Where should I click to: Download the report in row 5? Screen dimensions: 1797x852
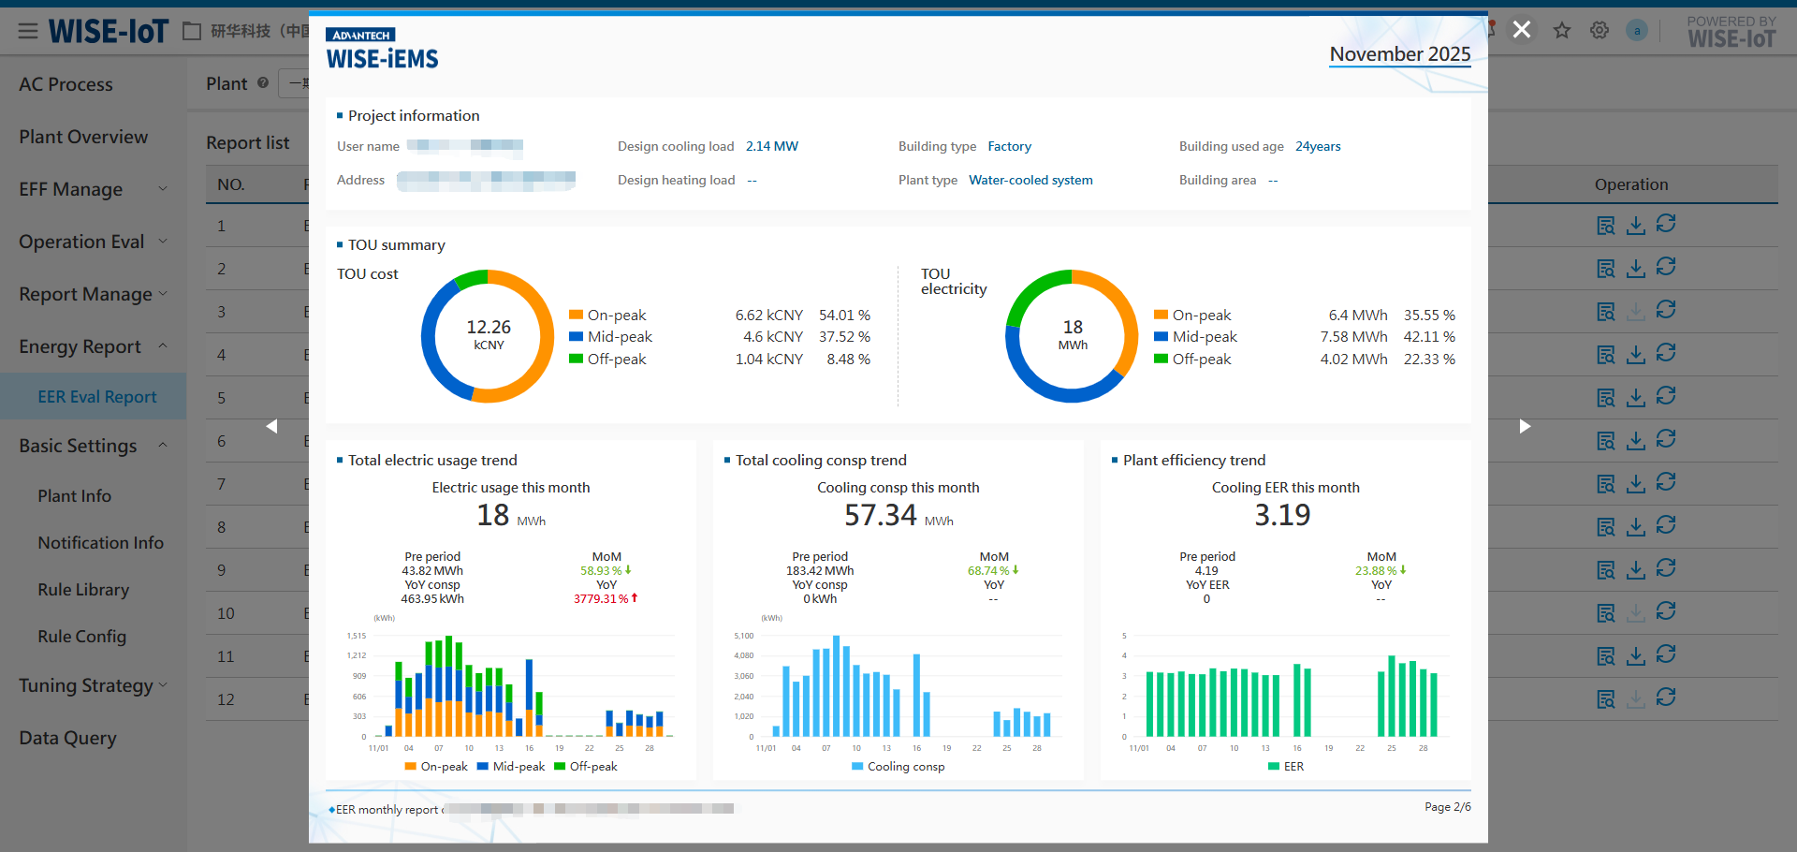click(1636, 398)
